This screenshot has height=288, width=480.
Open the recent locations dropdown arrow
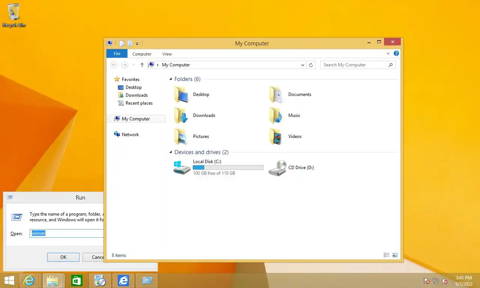133,65
